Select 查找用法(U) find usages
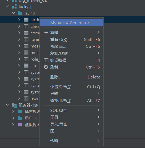 (x=72, y=101)
